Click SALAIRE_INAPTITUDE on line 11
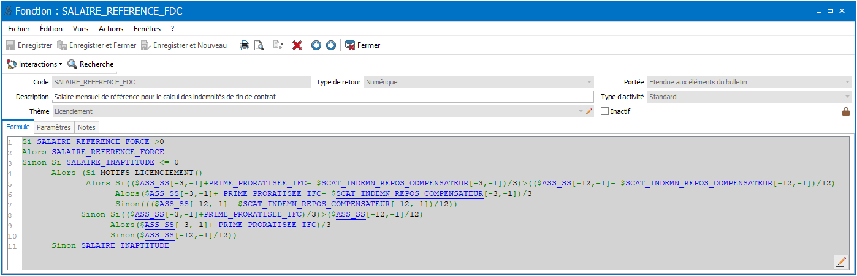Screen dimensions: 857x276 click(x=125, y=245)
